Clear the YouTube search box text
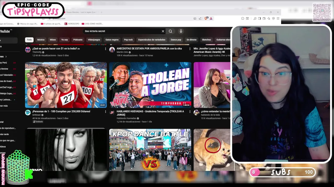The image size is (334, 187). [x=163, y=31]
